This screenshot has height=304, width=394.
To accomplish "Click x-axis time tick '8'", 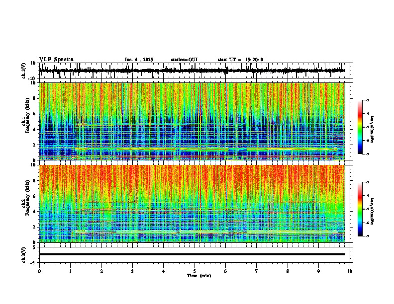I will pyautogui.click(x=288, y=271).
